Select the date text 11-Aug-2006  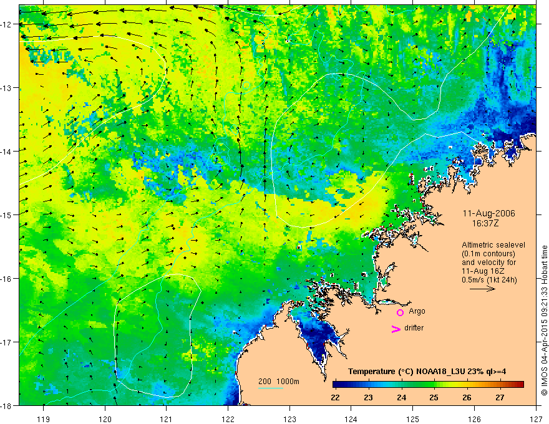(x=488, y=213)
